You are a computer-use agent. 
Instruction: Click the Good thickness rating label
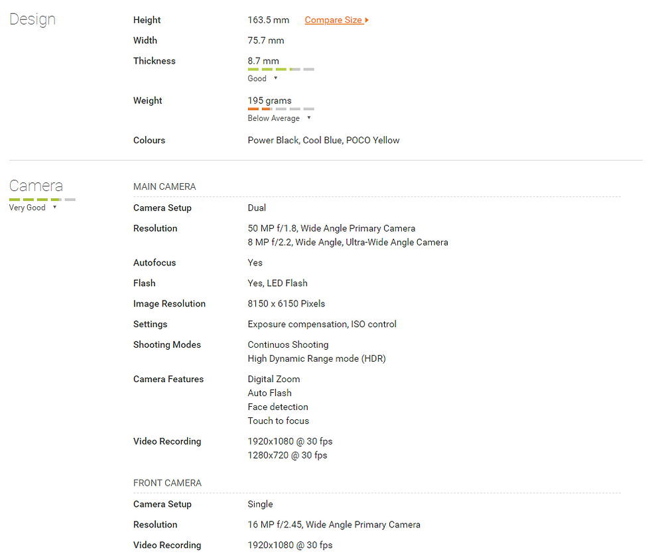(257, 78)
